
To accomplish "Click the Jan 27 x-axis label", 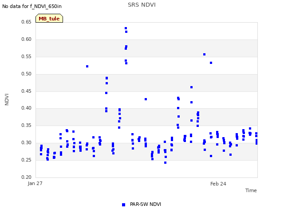I will (x=35, y=183).
